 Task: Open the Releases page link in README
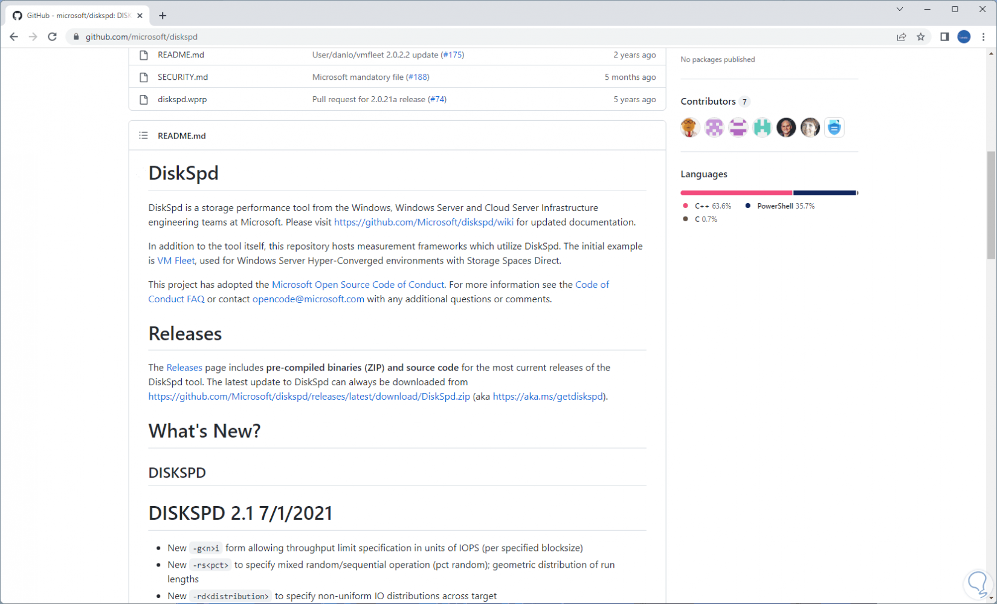click(184, 368)
